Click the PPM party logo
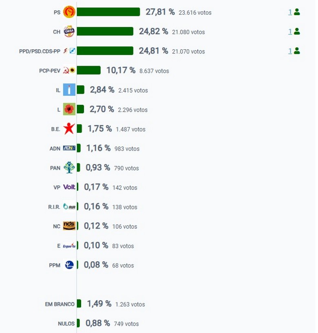The width and height of the screenshot is (318, 333). click(x=69, y=265)
